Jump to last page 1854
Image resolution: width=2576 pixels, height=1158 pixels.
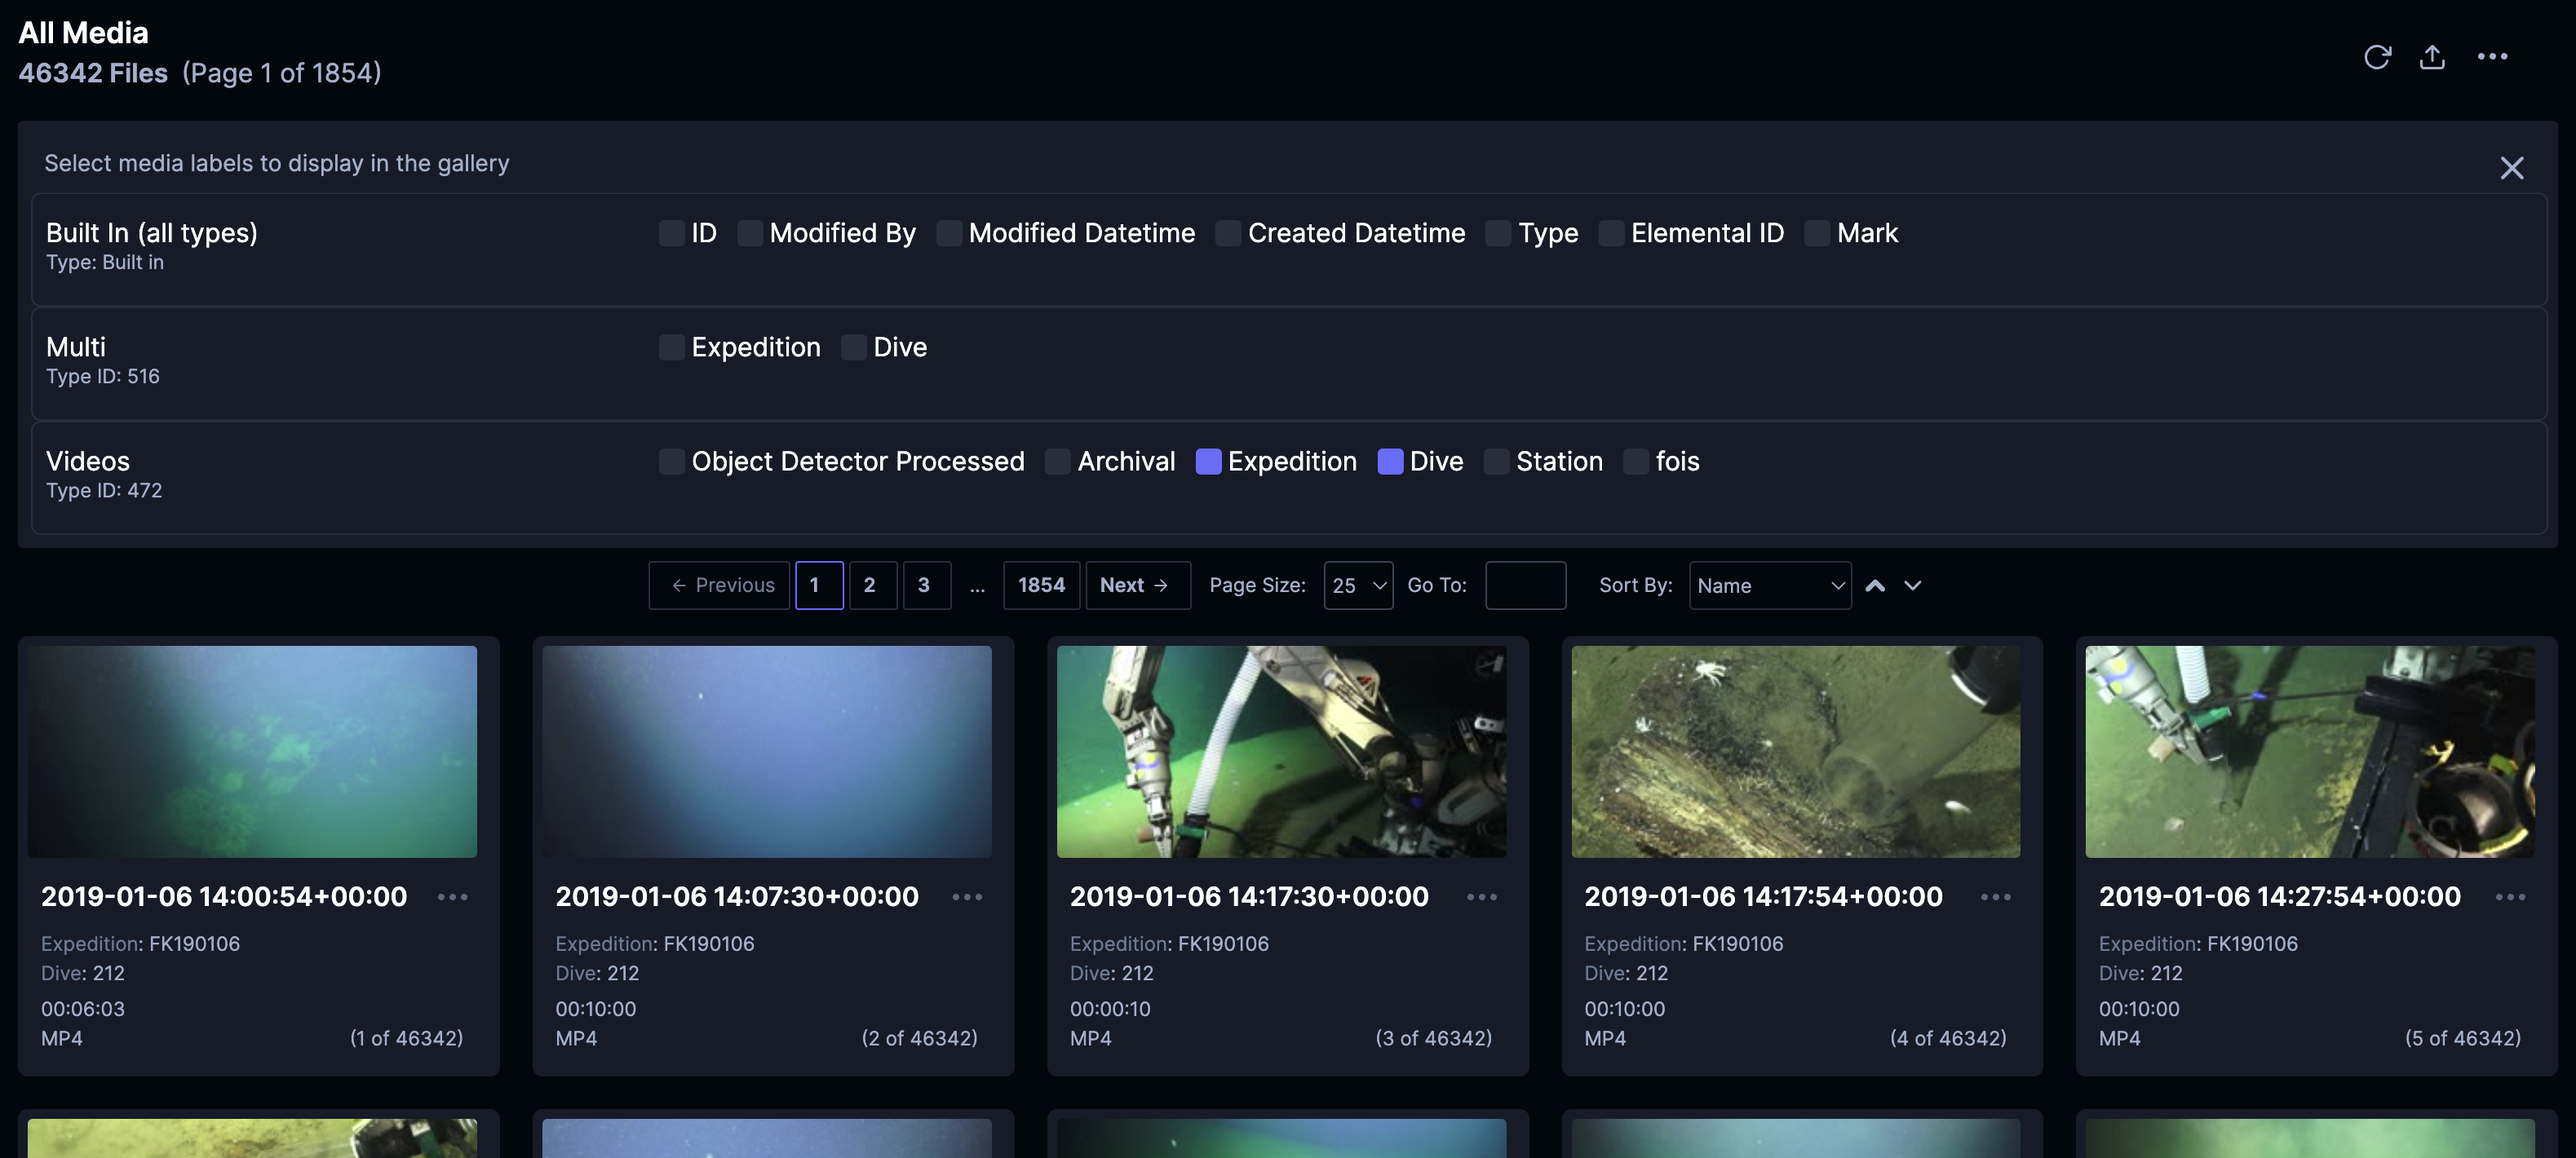1041,585
